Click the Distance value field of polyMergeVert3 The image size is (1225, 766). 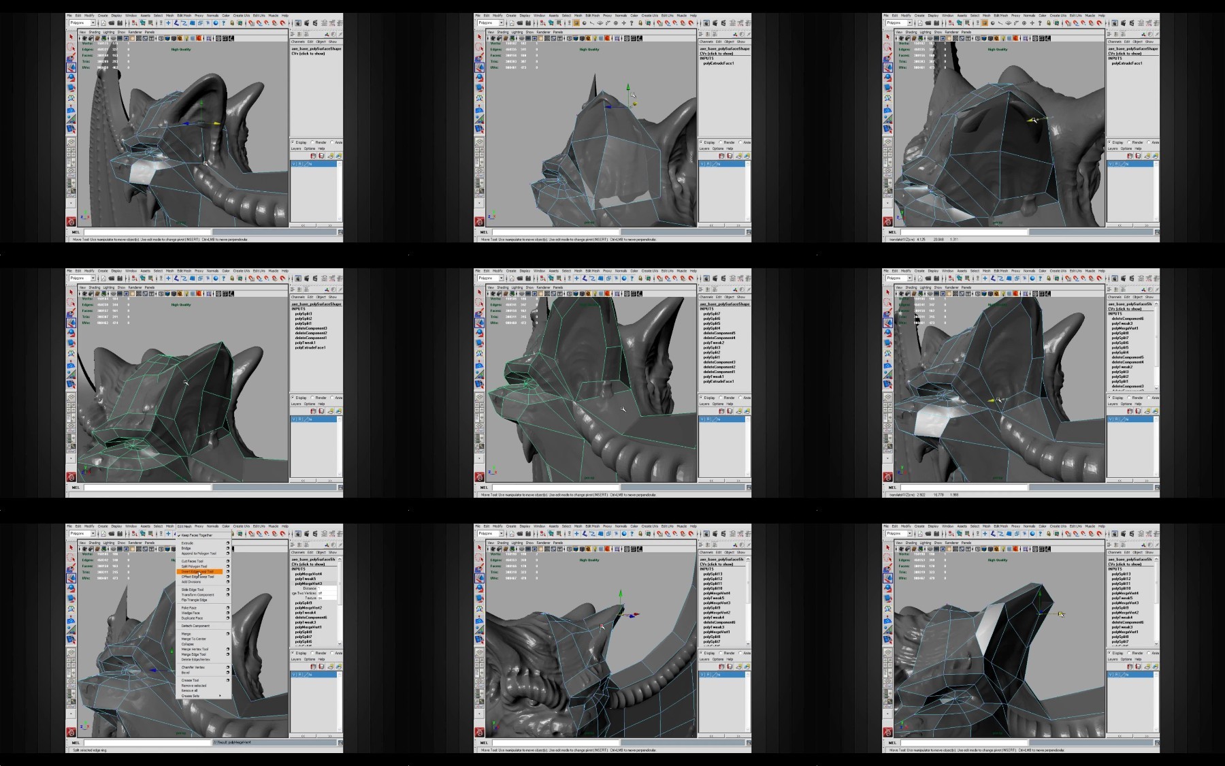pyautogui.click(x=327, y=588)
